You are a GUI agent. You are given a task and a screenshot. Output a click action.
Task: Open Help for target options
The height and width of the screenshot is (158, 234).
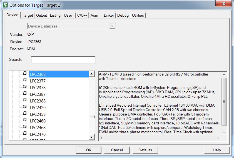217,150
